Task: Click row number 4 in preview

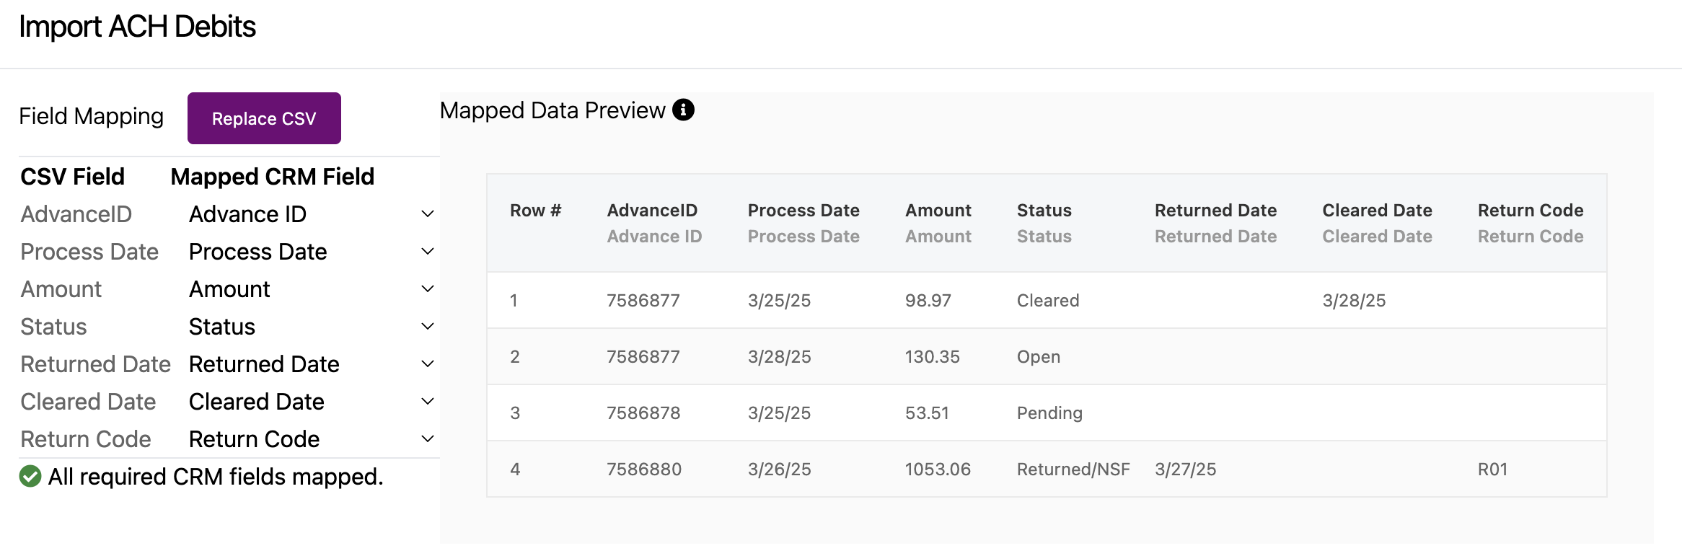Action: (515, 470)
